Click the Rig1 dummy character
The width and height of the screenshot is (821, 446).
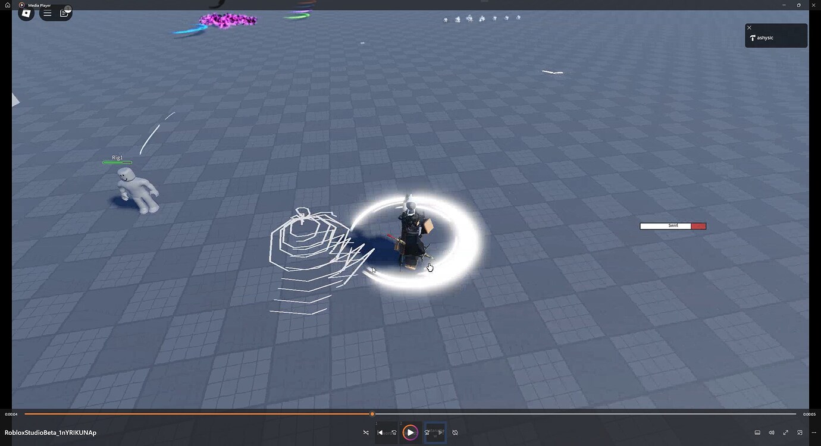coord(137,190)
